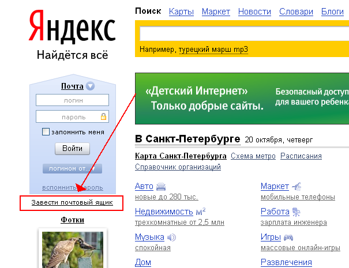
Task: Open the Карты tab
Action: click(181, 12)
